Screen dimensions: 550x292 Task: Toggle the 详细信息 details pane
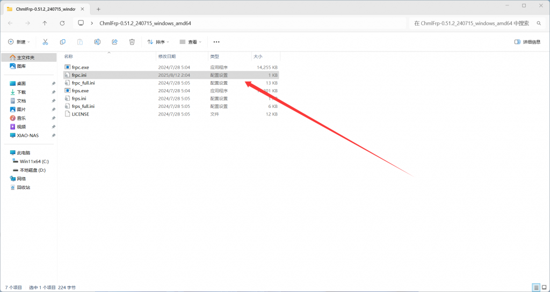[527, 42]
